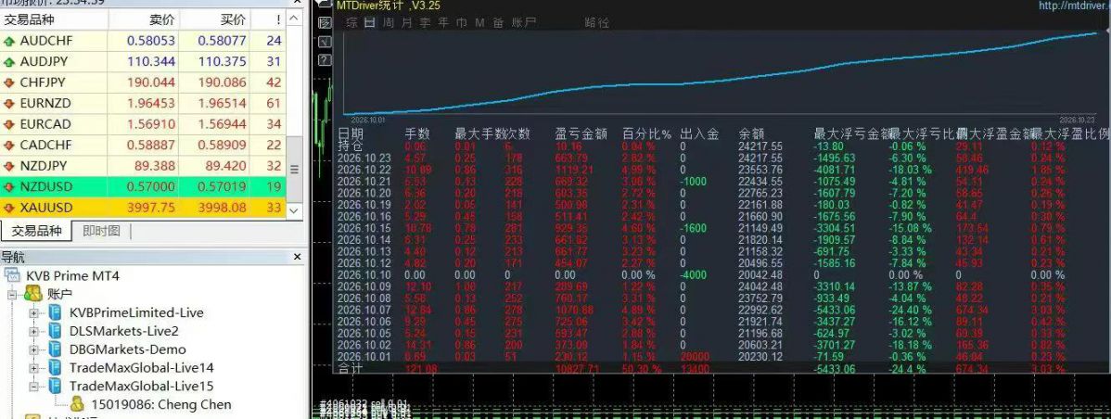Select the 月 monthly tab in MTDriver
1111x419 pixels.
pyautogui.click(x=407, y=22)
